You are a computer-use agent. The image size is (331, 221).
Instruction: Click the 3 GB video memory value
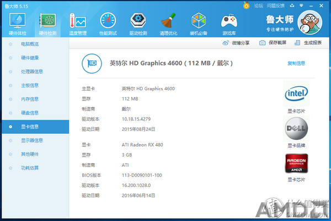(127, 155)
